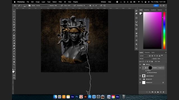
Task: Select the Gradient copy 2 mask thumbnail
Action: 150,68
